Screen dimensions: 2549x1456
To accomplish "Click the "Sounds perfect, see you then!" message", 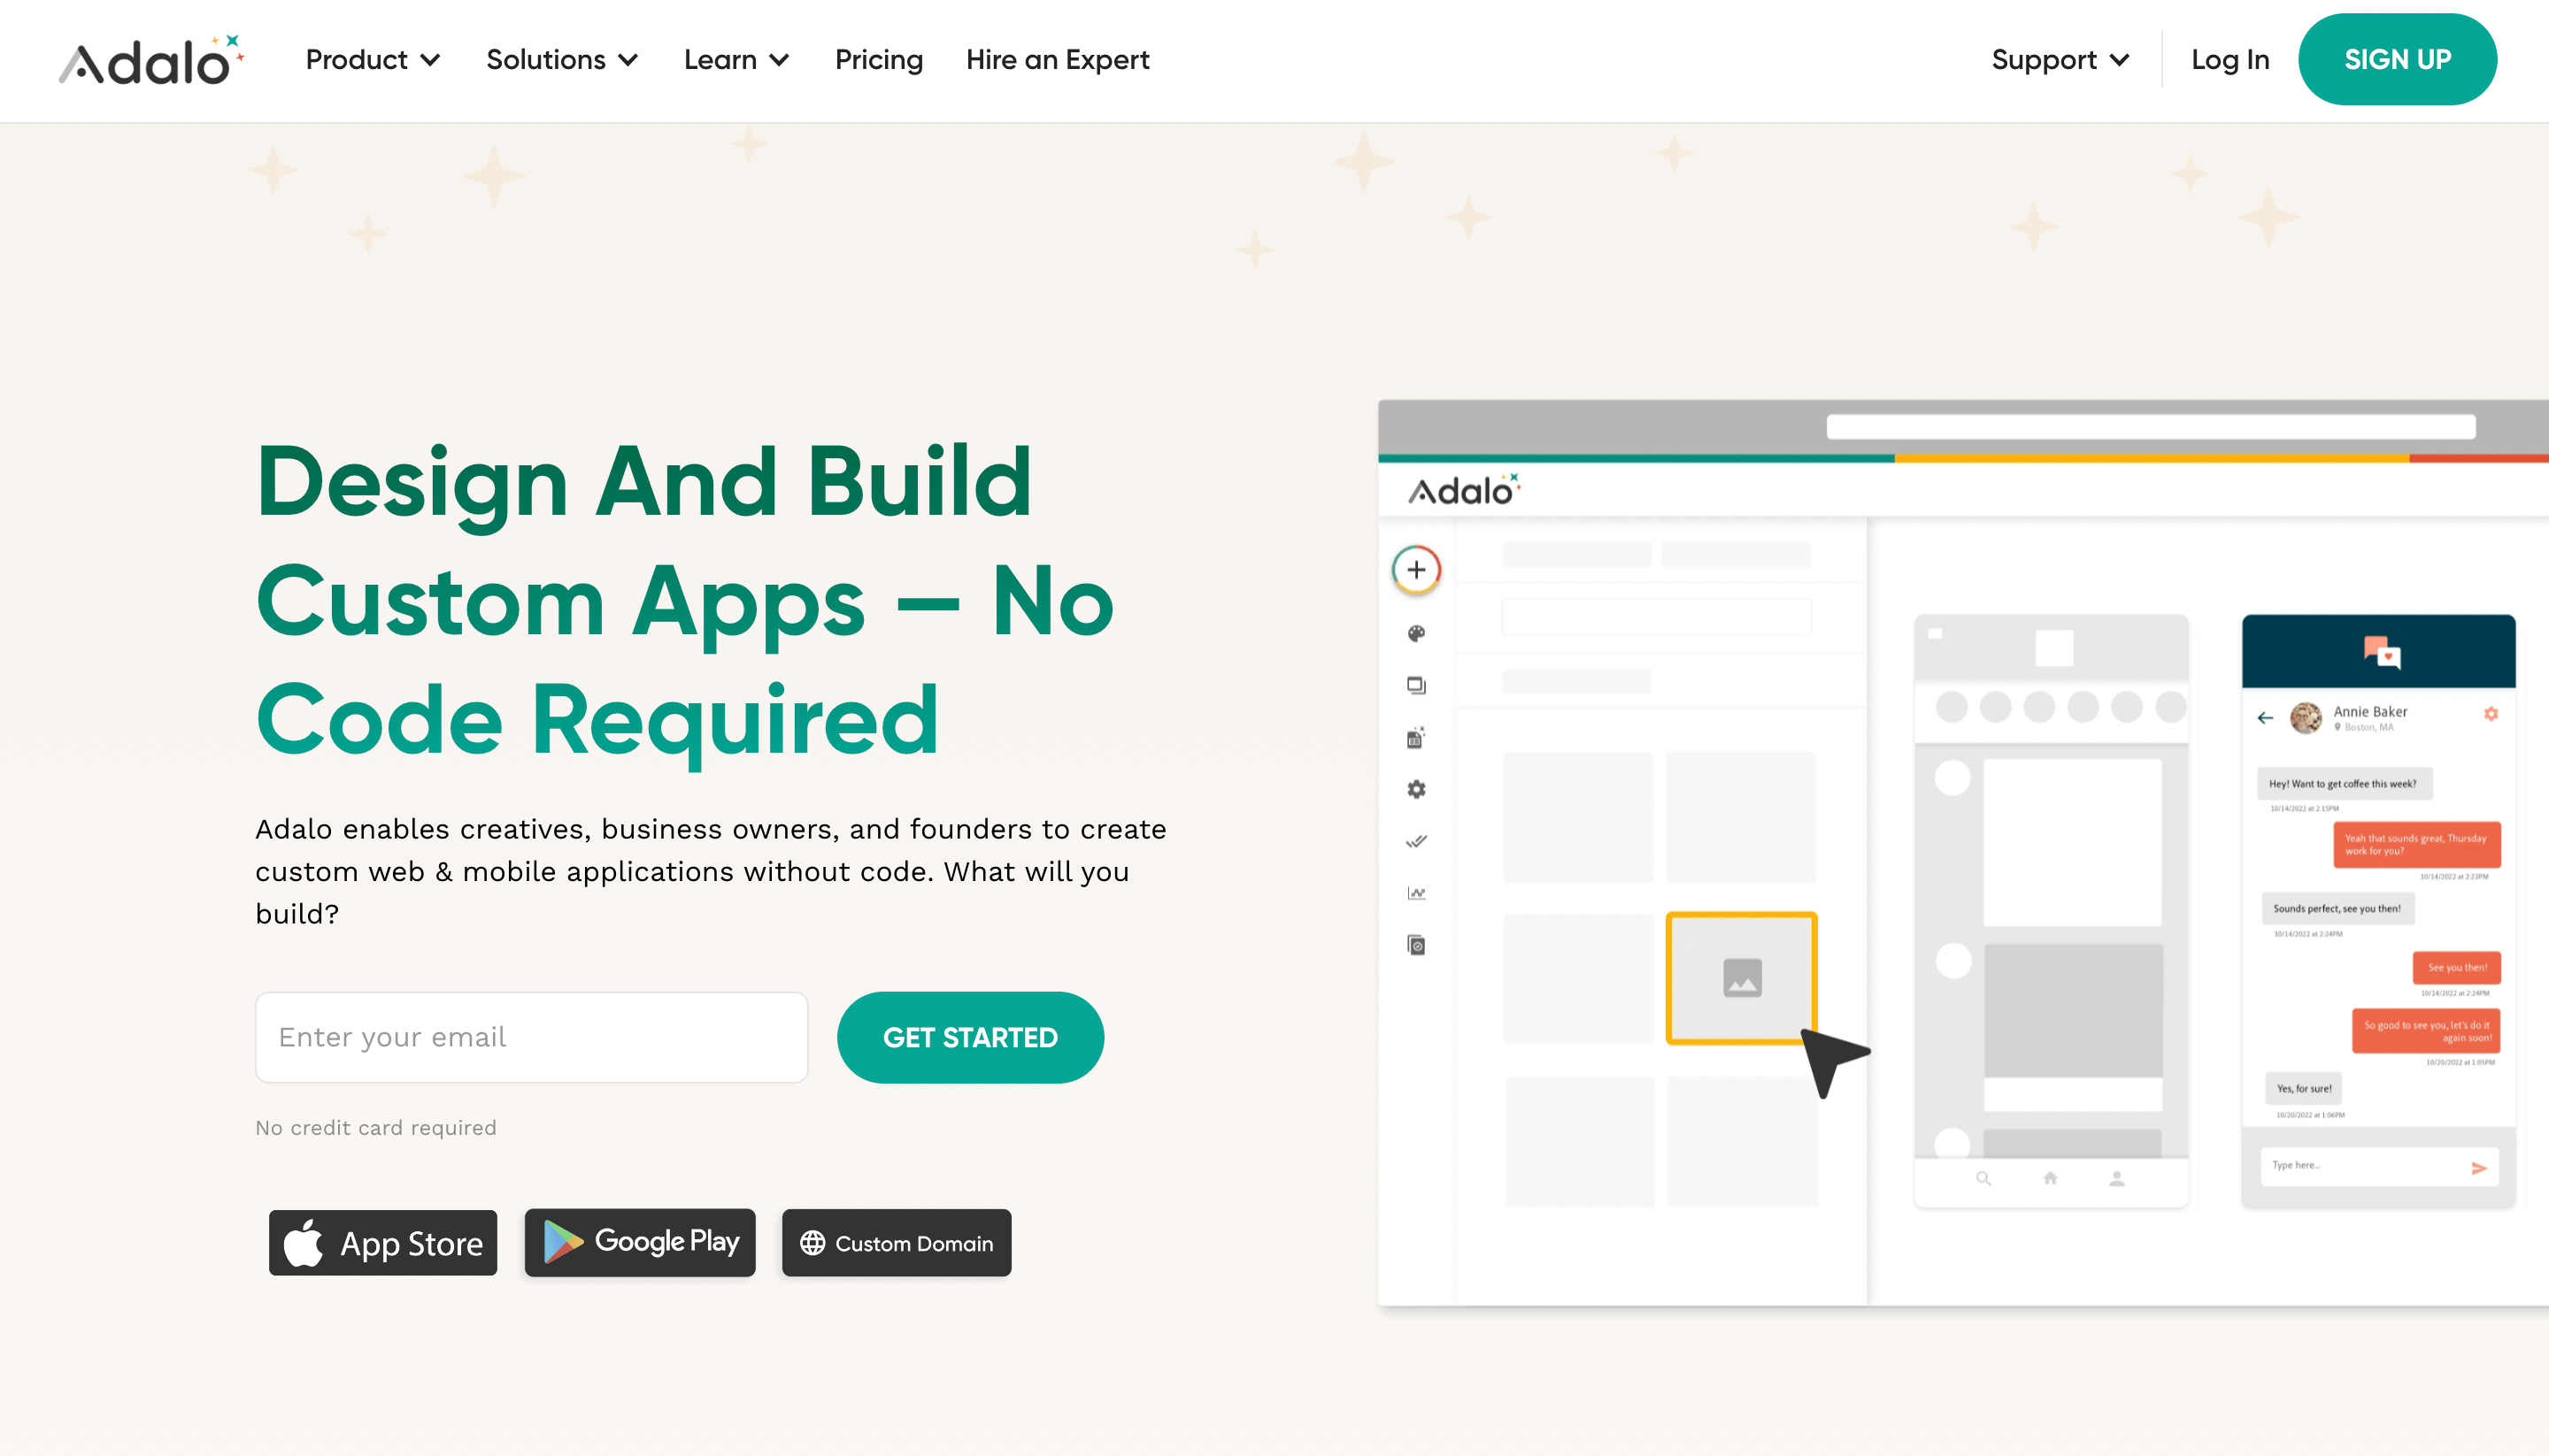I will (x=2337, y=909).
